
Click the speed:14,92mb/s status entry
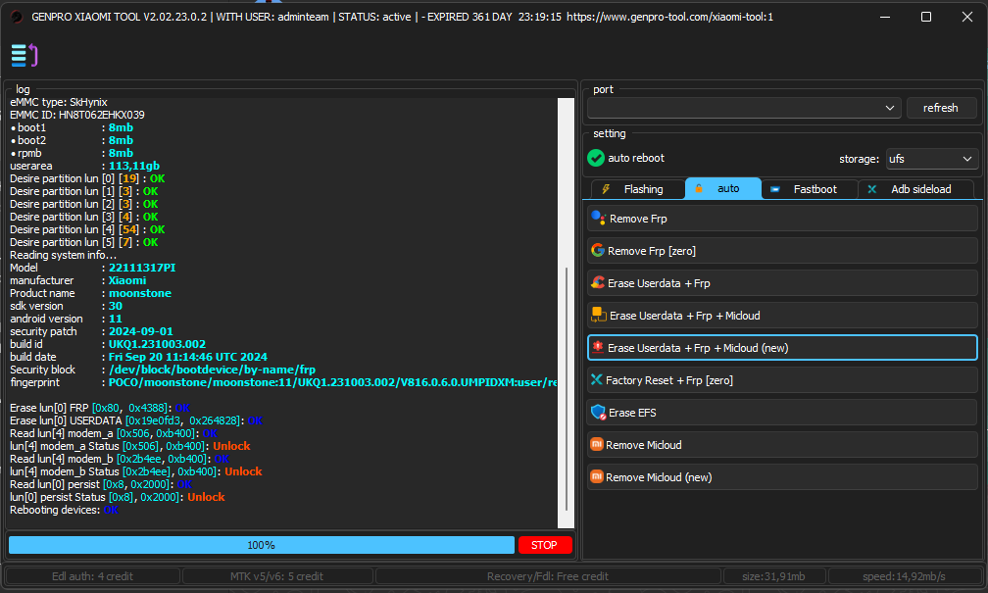[x=904, y=576]
